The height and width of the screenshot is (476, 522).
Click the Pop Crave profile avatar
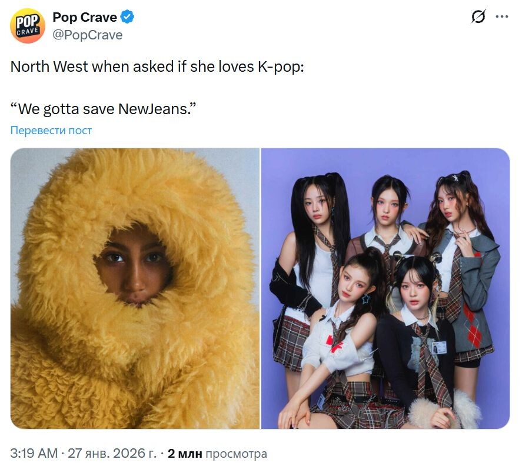[x=27, y=26]
